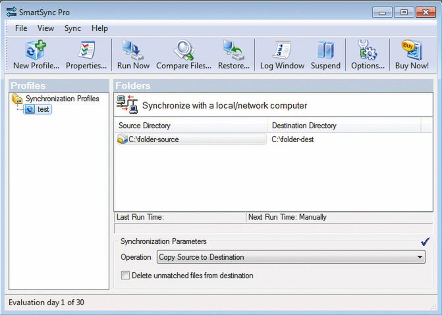Select Synchronization Profiles tree root
442x315 pixels.
[63, 99]
